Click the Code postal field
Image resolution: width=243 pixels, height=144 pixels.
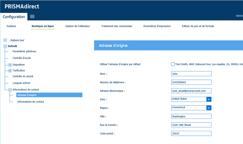(191, 134)
